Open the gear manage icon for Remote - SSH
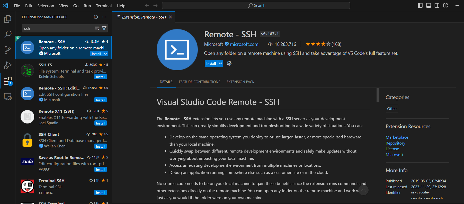The width and height of the screenshot is (464, 204). coord(229,63)
